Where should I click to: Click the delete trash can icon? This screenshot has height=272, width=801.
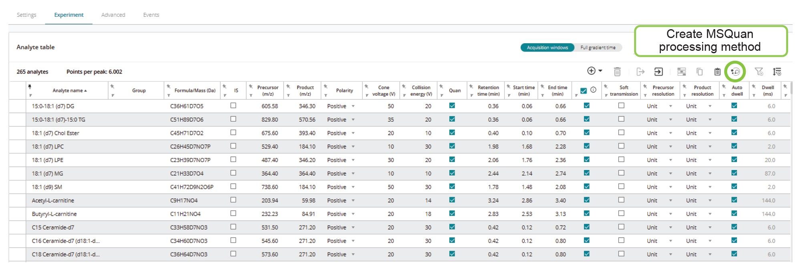click(x=617, y=72)
